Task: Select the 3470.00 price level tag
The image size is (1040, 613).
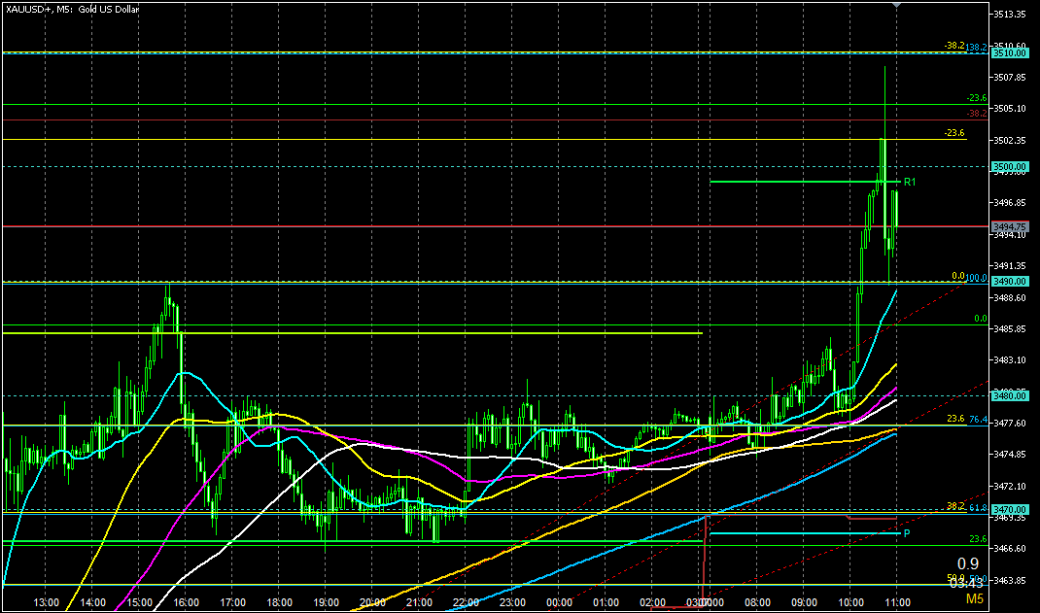Action: click(x=1010, y=510)
